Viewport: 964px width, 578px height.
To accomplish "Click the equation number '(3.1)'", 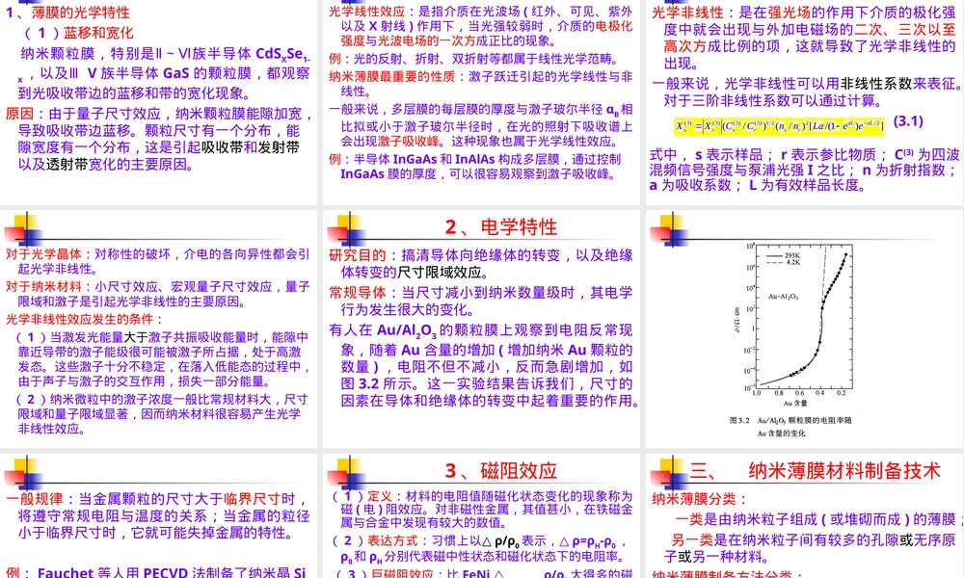I will tap(908, 121).
